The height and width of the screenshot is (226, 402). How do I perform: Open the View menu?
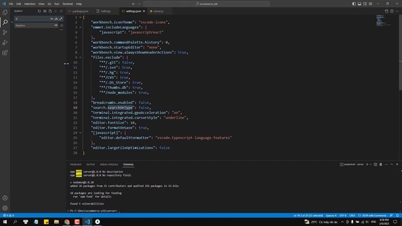pos(41,4)
